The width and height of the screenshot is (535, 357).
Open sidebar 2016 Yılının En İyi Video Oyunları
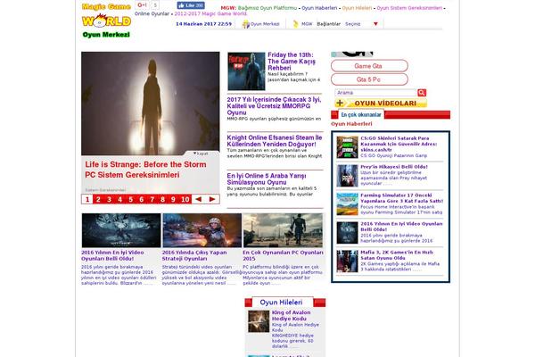pos(401,227)
